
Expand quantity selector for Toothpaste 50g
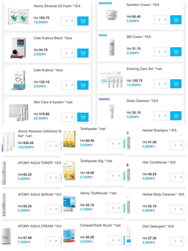(114, 176)
